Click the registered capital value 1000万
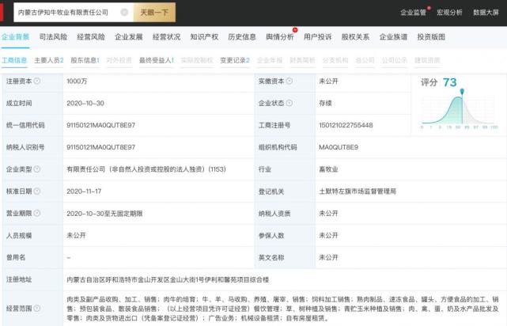This screenshot has height=326, width=507. (x=77, y=81)
